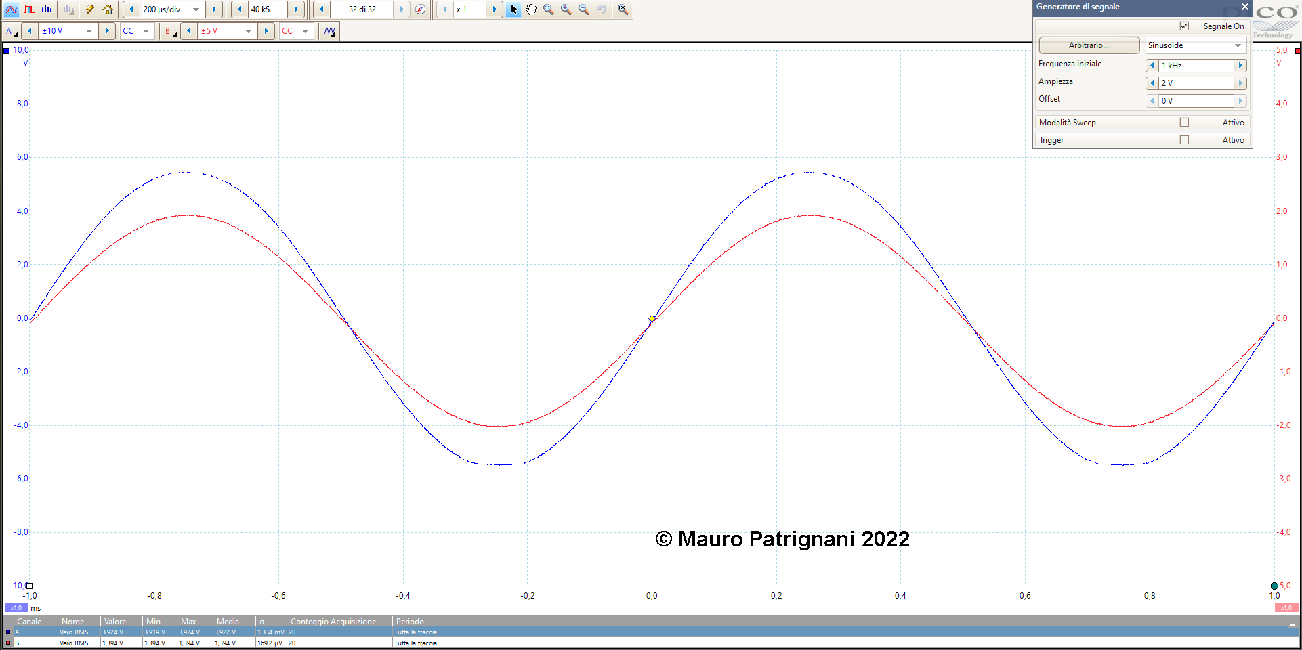Click the signal generator waveform icon
The image size is (1302, 650).
pyautogui.click(x=329, y=31)
